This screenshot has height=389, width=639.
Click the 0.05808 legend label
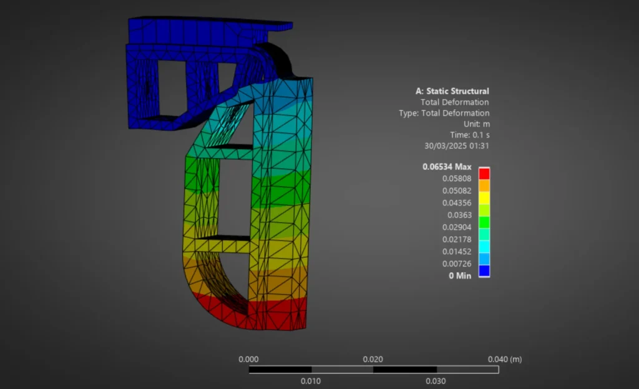pos(457,179)
